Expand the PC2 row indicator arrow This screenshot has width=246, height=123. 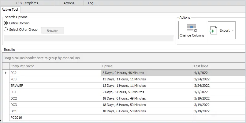tap(6, 73)
